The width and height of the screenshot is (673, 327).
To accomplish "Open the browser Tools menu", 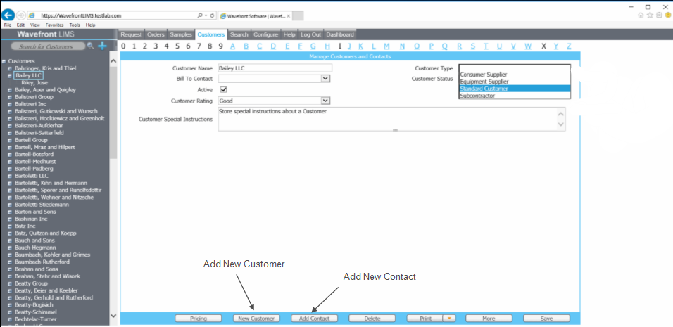I will coord(75,25).
